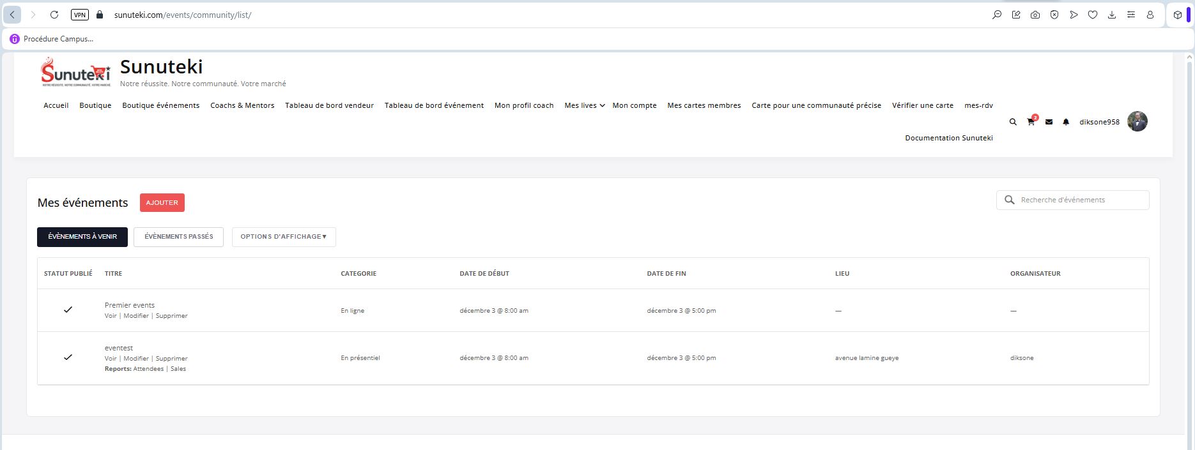Expand the Options d'affichage dropdown
1195x450 pixels.
[x=284, y=237]
